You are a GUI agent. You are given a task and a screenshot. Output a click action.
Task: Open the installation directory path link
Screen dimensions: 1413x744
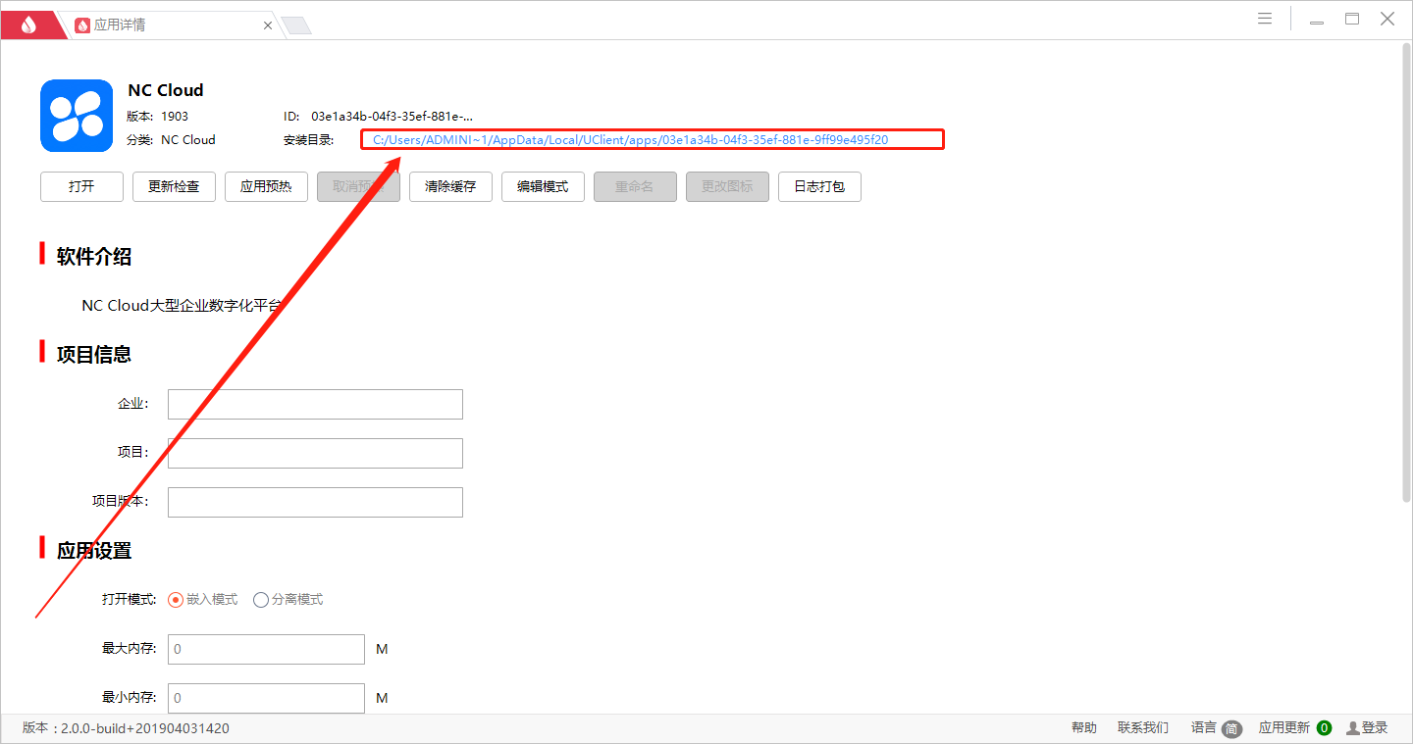630,140
